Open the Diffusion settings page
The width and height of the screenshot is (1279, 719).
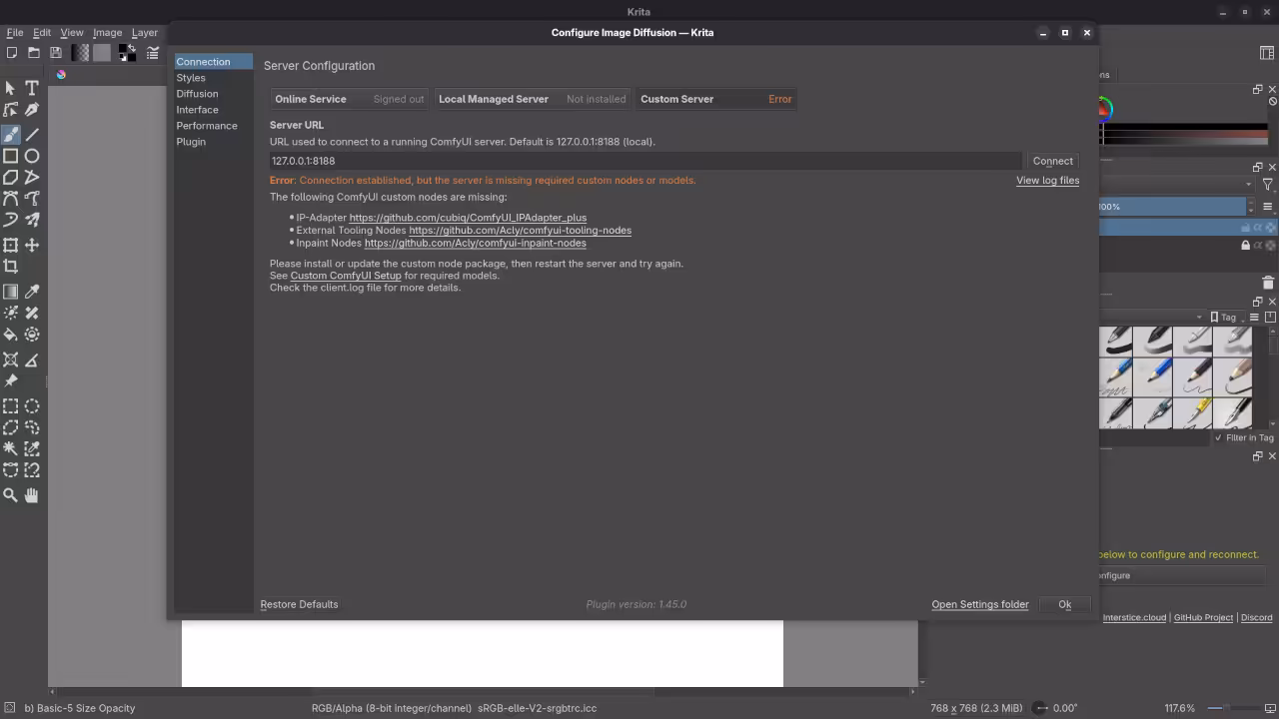pyautogui.click(x=197, y=93)
